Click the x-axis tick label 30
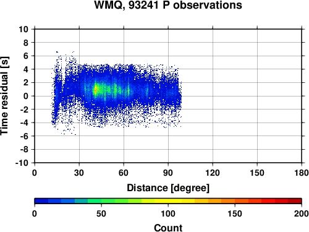The height and width of the screenshot is (232, 309). 79,173
